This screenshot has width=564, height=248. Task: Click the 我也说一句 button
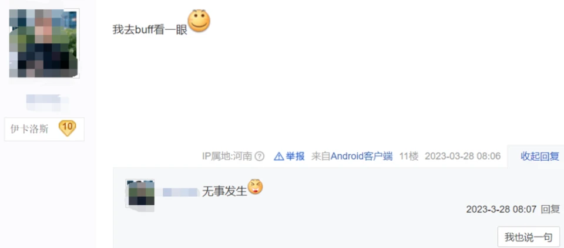pyautogui.click(x=528, y=237)
